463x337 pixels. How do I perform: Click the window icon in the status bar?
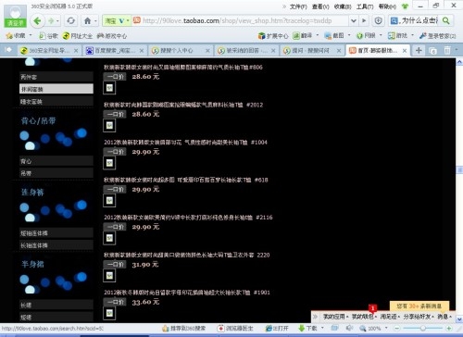[x=334, y=328]
